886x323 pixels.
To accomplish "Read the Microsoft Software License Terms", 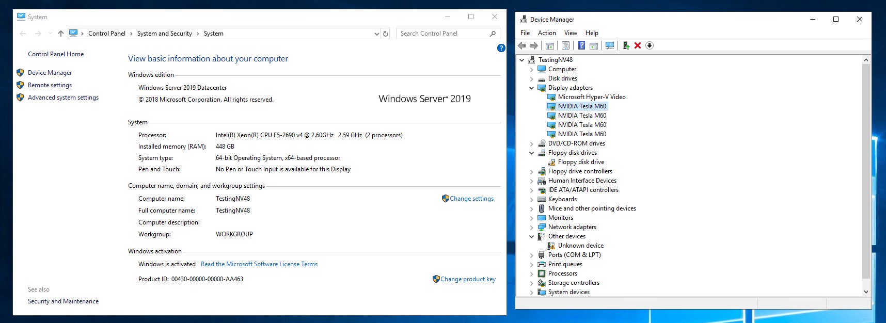I will (x=259, y=264).
